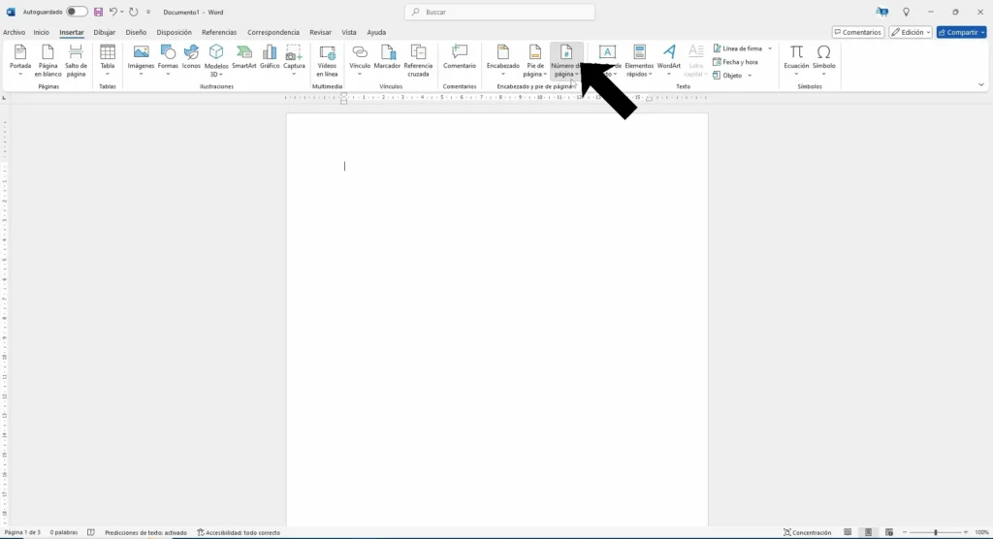Click the Compartir button
This screenshot has height=539, width=993.
(x=961, y=32)
